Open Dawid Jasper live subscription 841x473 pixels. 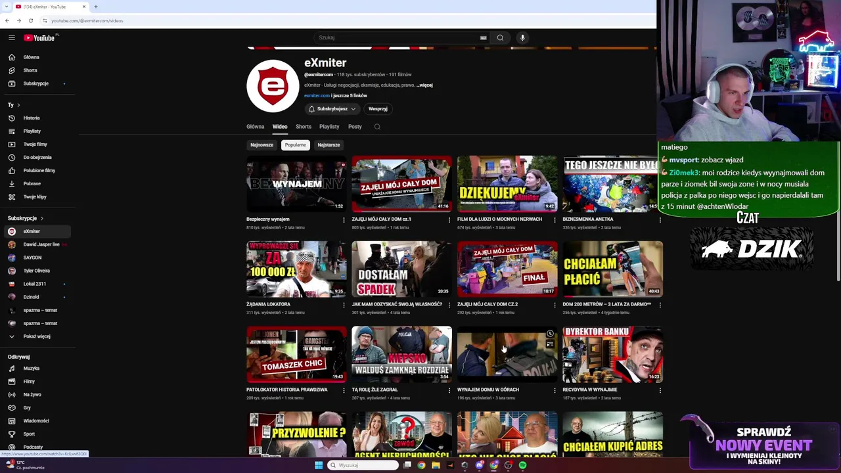37,244
